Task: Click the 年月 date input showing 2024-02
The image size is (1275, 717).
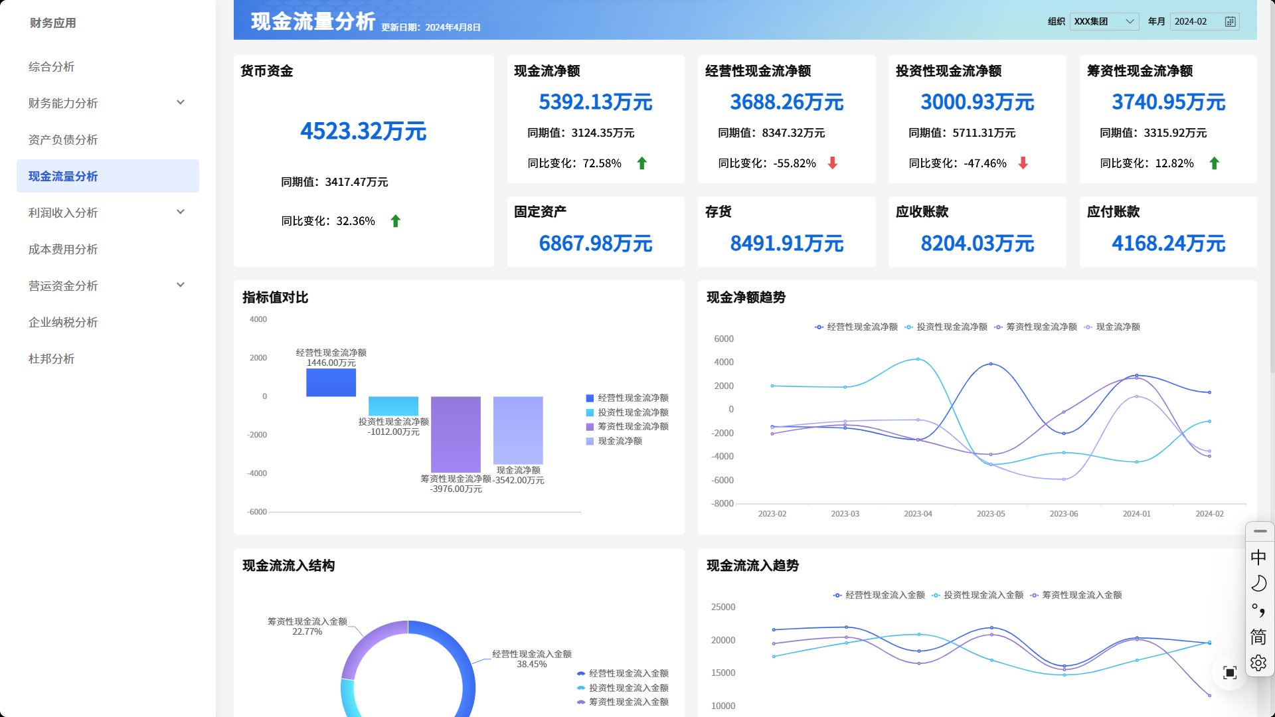Action: click(x=1195, y=22)
